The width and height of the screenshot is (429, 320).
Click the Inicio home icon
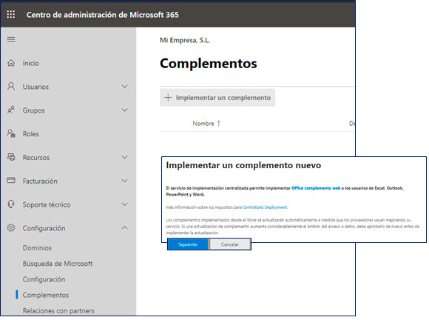click(11, 63)
